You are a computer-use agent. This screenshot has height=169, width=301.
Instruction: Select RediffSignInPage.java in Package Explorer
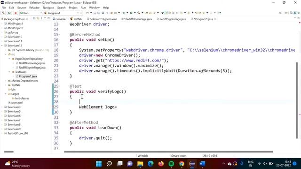click(x=30, y=68)
